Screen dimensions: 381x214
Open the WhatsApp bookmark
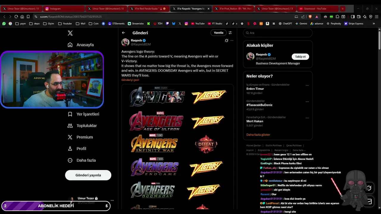coord(4,23)
